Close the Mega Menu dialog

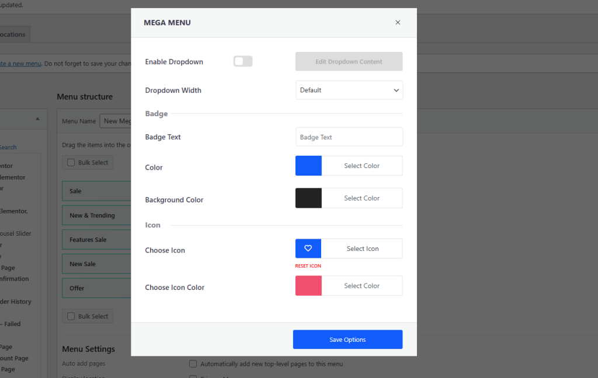[398, 23]
